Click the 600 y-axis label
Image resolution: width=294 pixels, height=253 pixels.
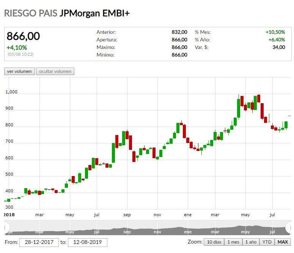9,158
